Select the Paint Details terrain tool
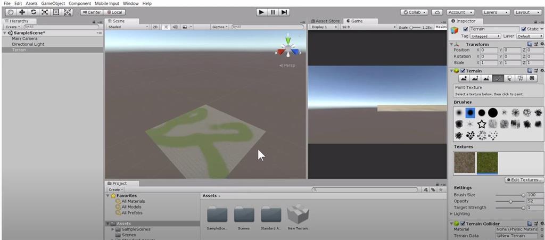The width and height of the screenshot is (545, 240). 521,79
